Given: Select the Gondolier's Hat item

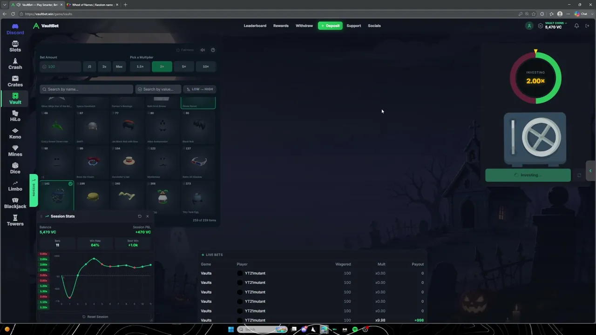Looking at the screenshot, I should pos(128,162).
